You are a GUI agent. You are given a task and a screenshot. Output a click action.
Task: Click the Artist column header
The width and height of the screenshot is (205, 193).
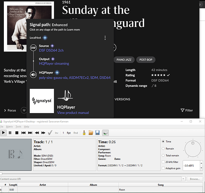(x=43, y=185)
